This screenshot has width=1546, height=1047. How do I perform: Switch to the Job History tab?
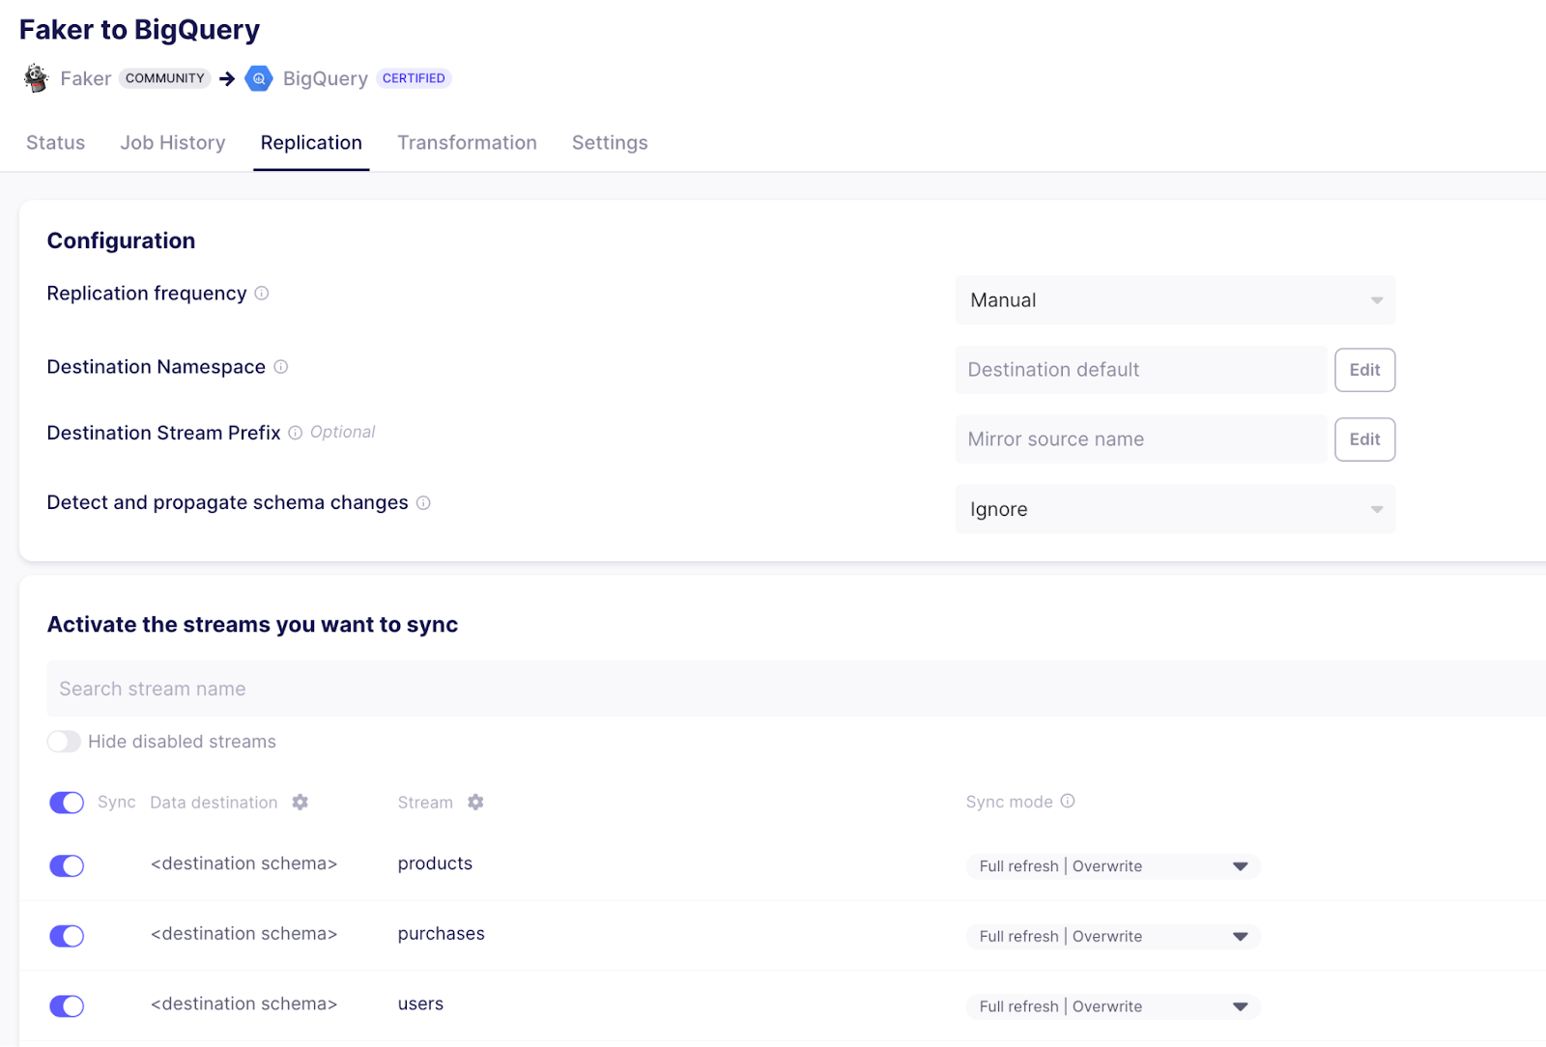172,142
